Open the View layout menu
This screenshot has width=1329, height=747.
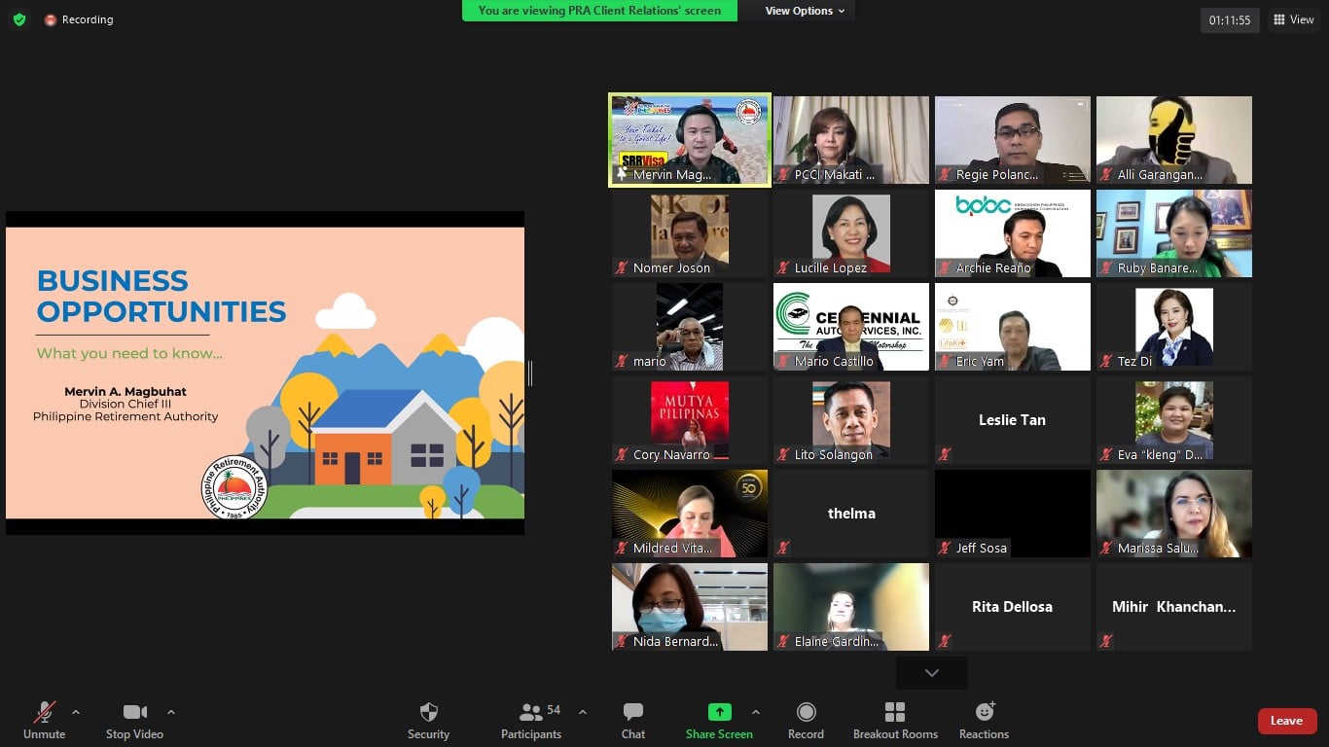[x=1293, y=19]
